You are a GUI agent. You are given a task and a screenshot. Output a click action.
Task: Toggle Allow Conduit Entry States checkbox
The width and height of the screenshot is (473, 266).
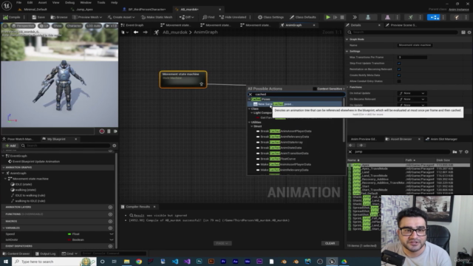pyautogui.click(x=399, y=81)
